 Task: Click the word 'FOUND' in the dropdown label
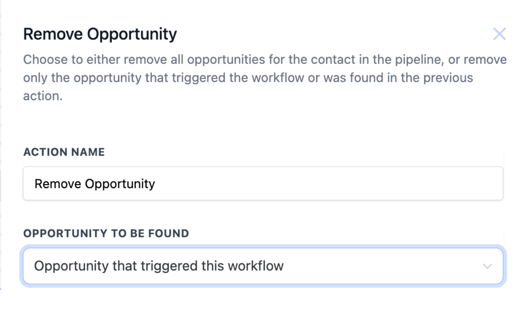coord(169,233)
